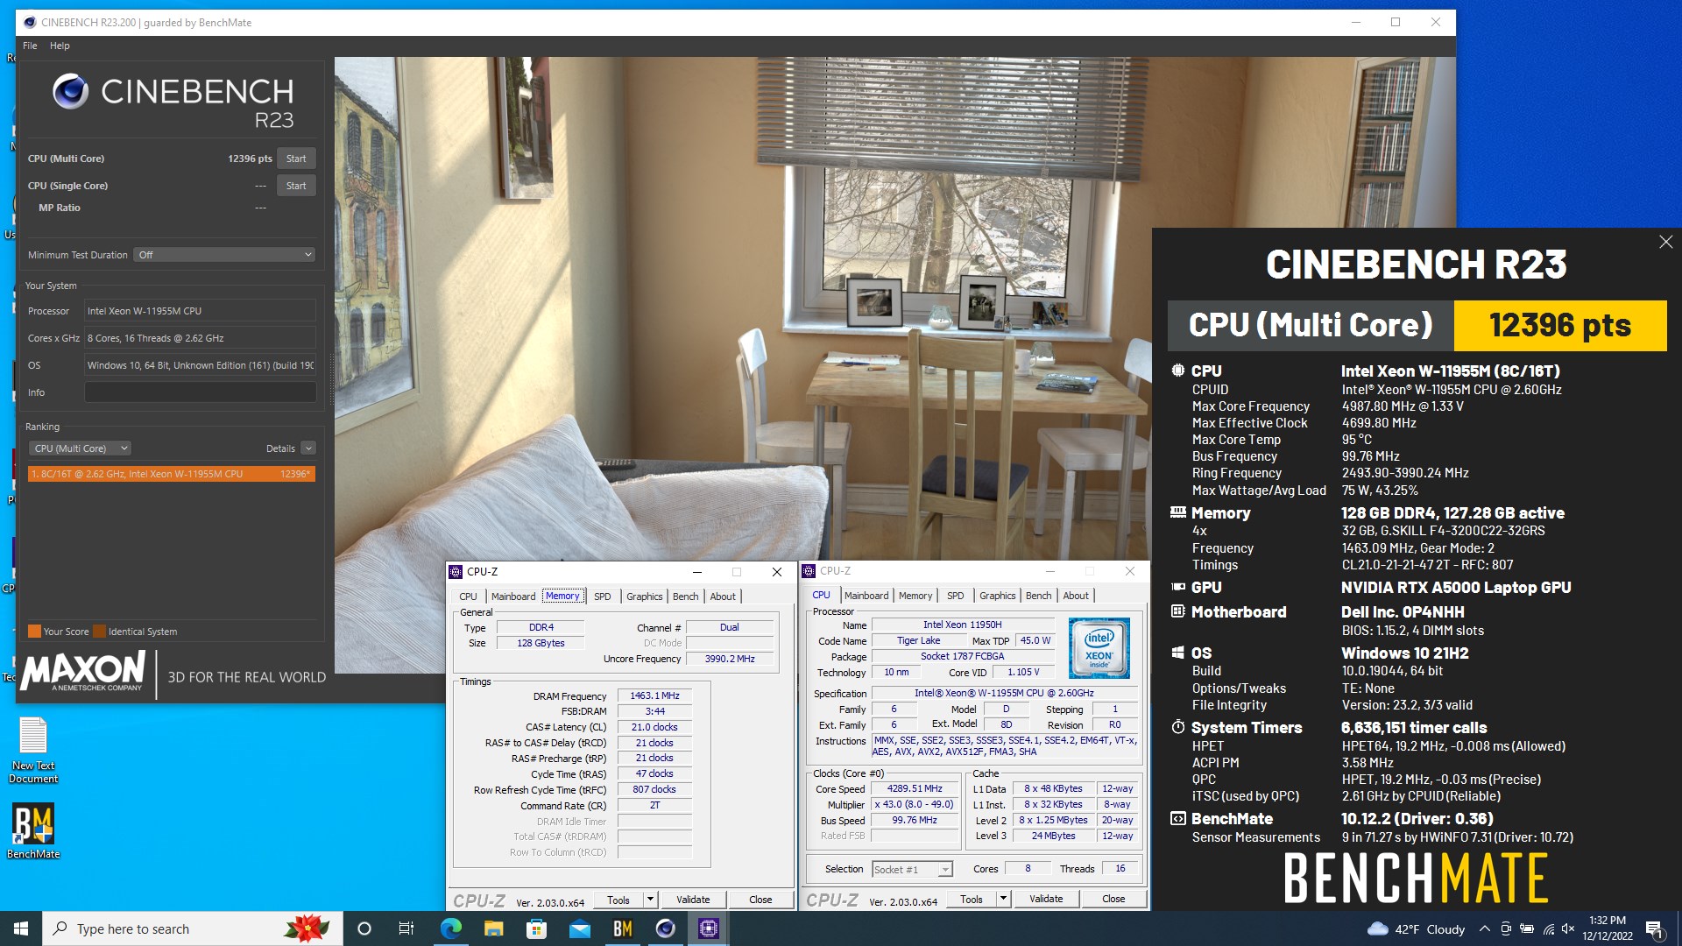Show hidden system tray icons
Image resolution: width=1682 pixels, height=946 pixels.
pyautogui.click(x=1484, y=928)
